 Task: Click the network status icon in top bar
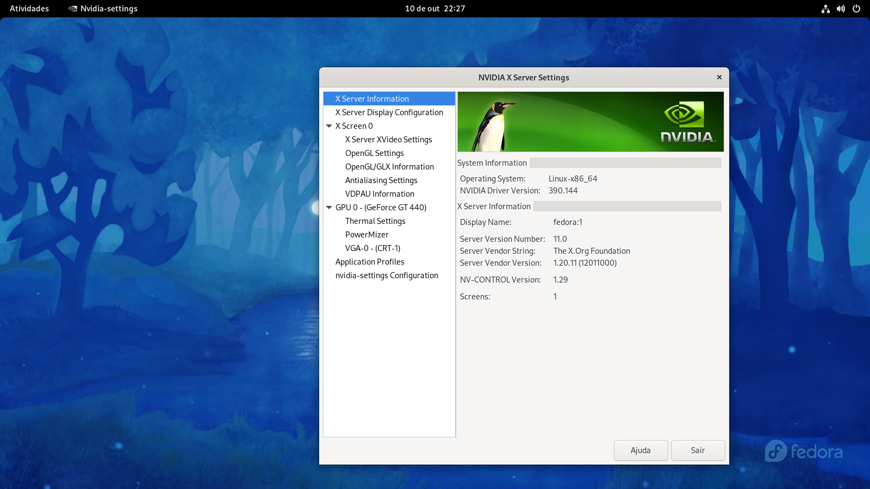point(825,9)
